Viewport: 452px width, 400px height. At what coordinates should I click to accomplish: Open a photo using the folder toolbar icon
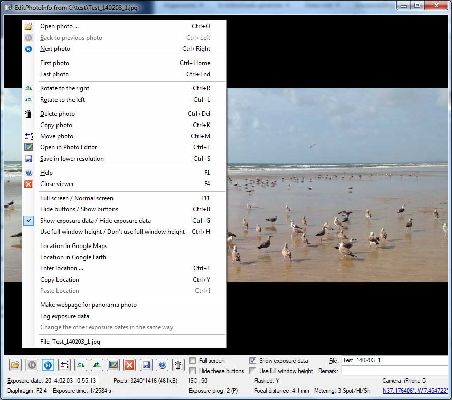tap(15, 365)
